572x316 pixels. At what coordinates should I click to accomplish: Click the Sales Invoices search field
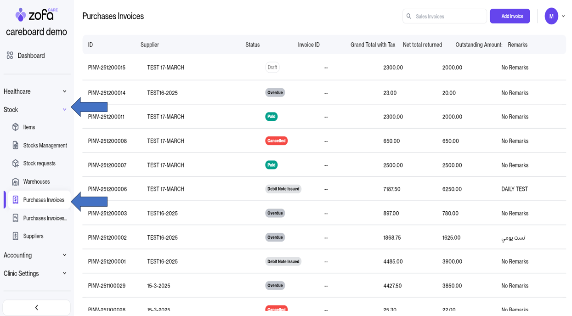point(448,17)
